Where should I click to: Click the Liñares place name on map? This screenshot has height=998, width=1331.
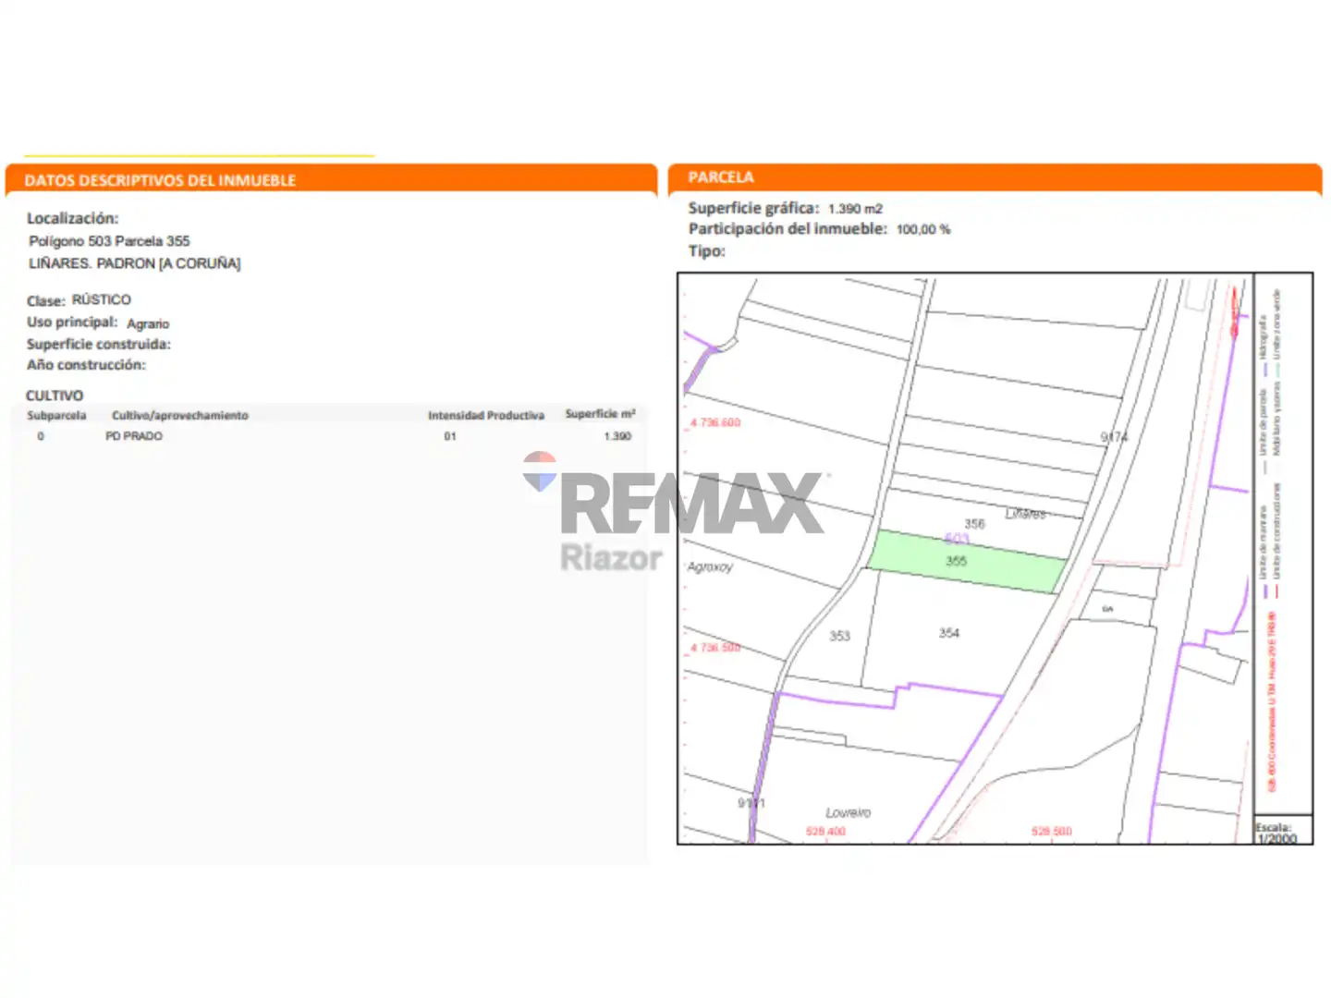tap(1026, 514)
